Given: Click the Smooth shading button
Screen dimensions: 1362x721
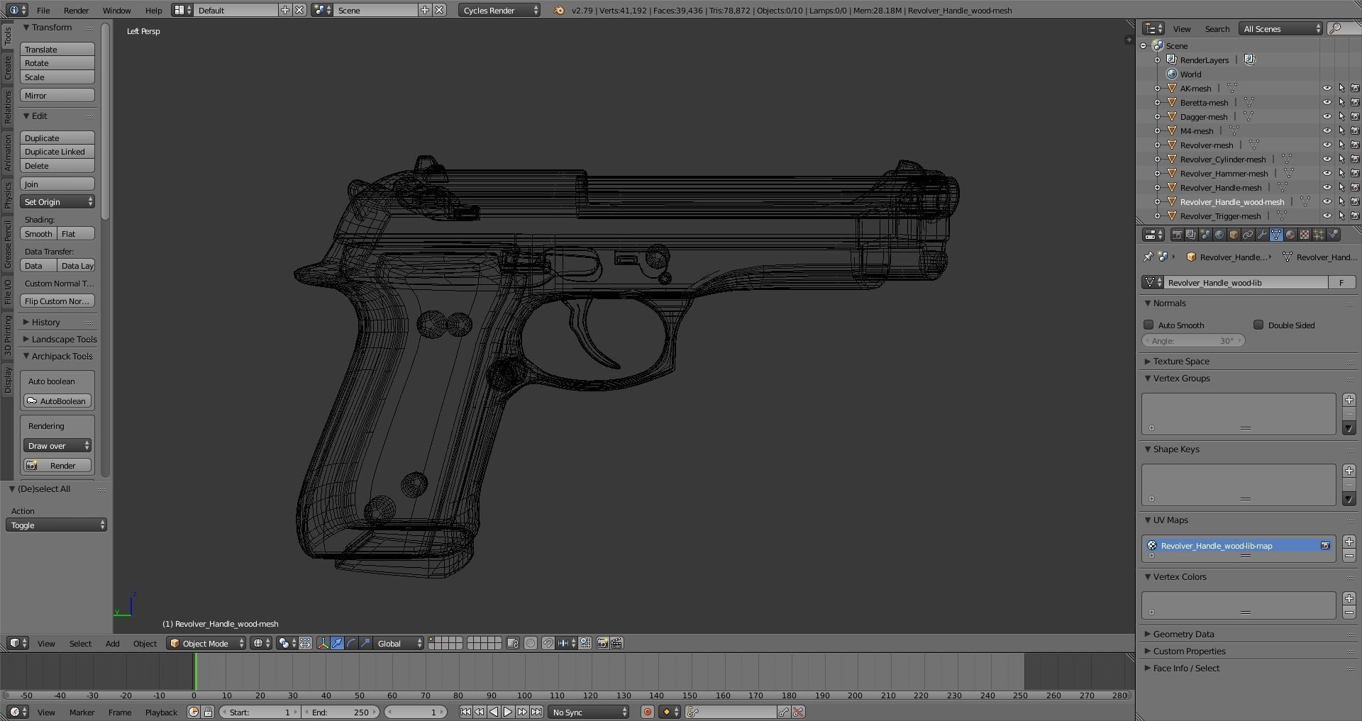Looking at the screenshot, I should [x=38, y=234].
